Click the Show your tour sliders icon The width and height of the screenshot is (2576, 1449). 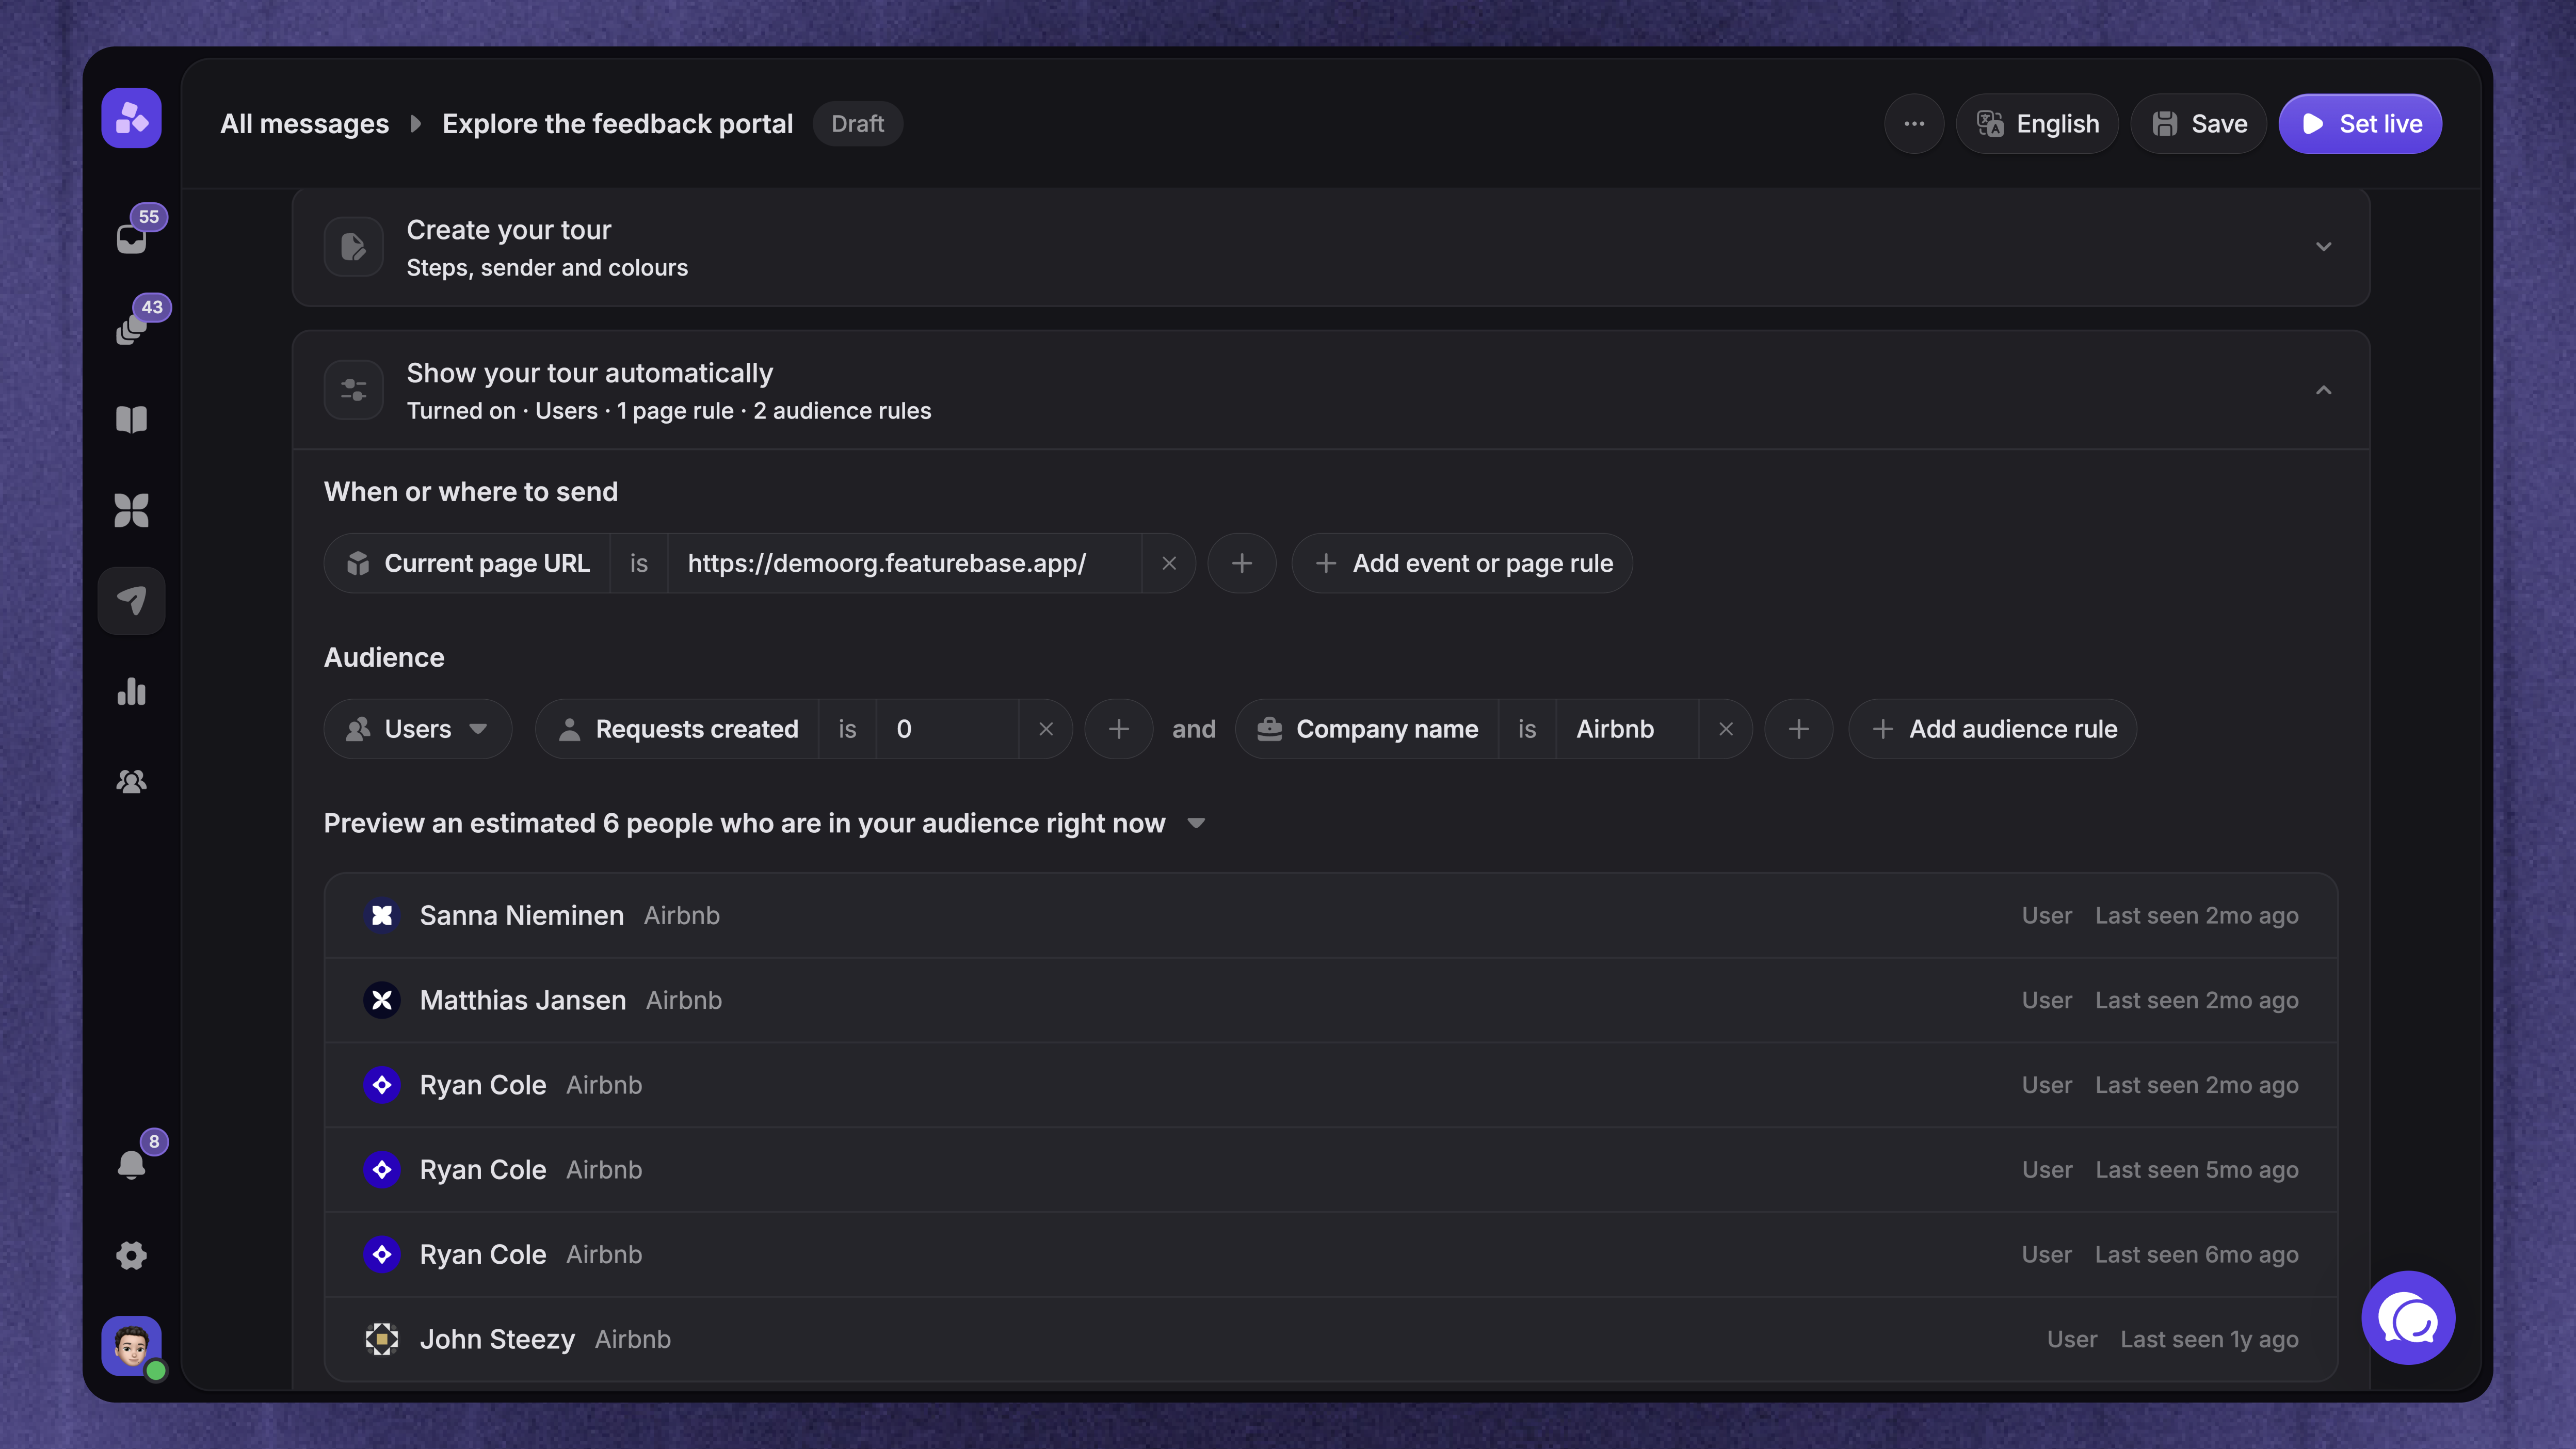click(x=354, y=390)
